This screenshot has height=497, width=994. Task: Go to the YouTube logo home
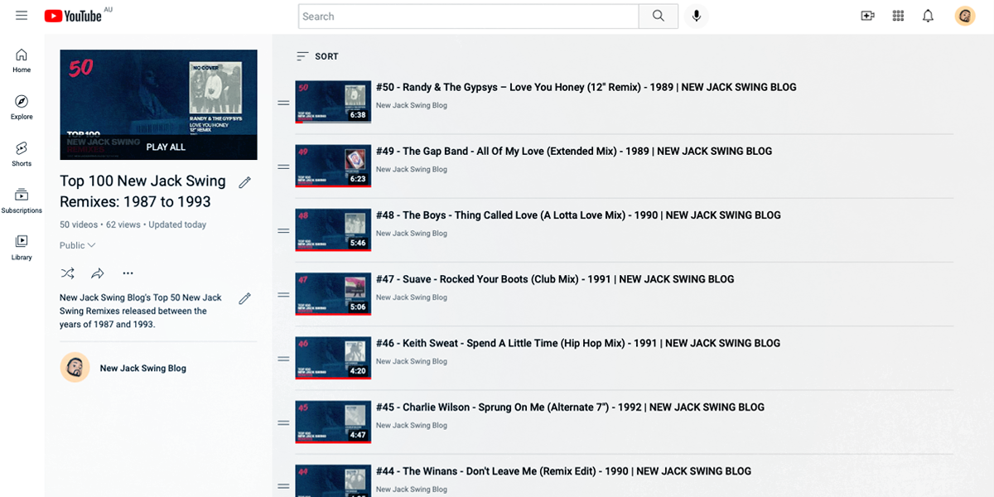pyautogui.click(x=73, y=16)
